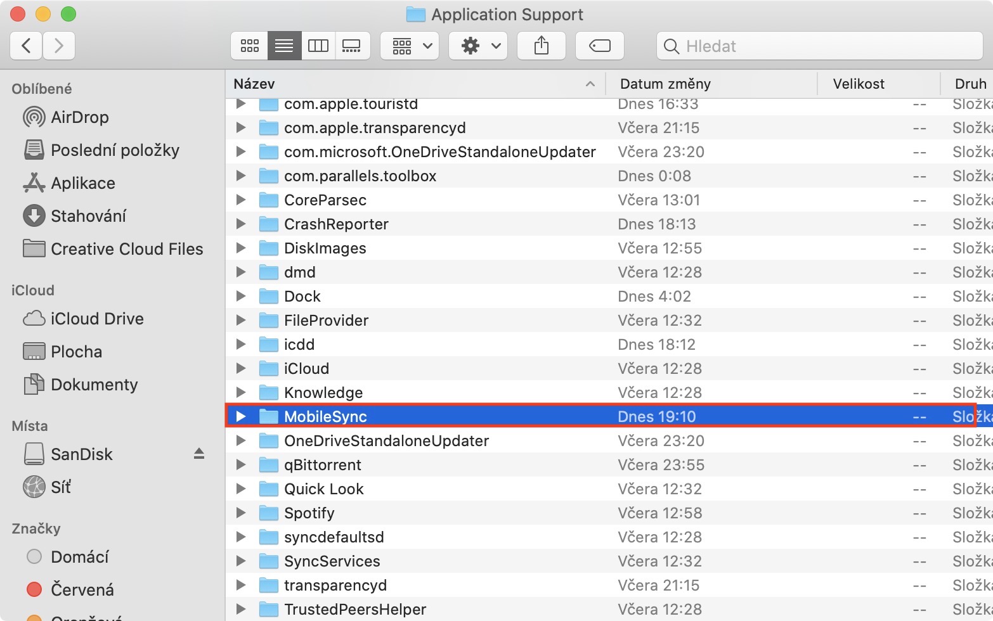Expand the com.microsoft.OneDriveStandaloneUpdater folder
Viewport: 993px width, 621px height.
241,151
